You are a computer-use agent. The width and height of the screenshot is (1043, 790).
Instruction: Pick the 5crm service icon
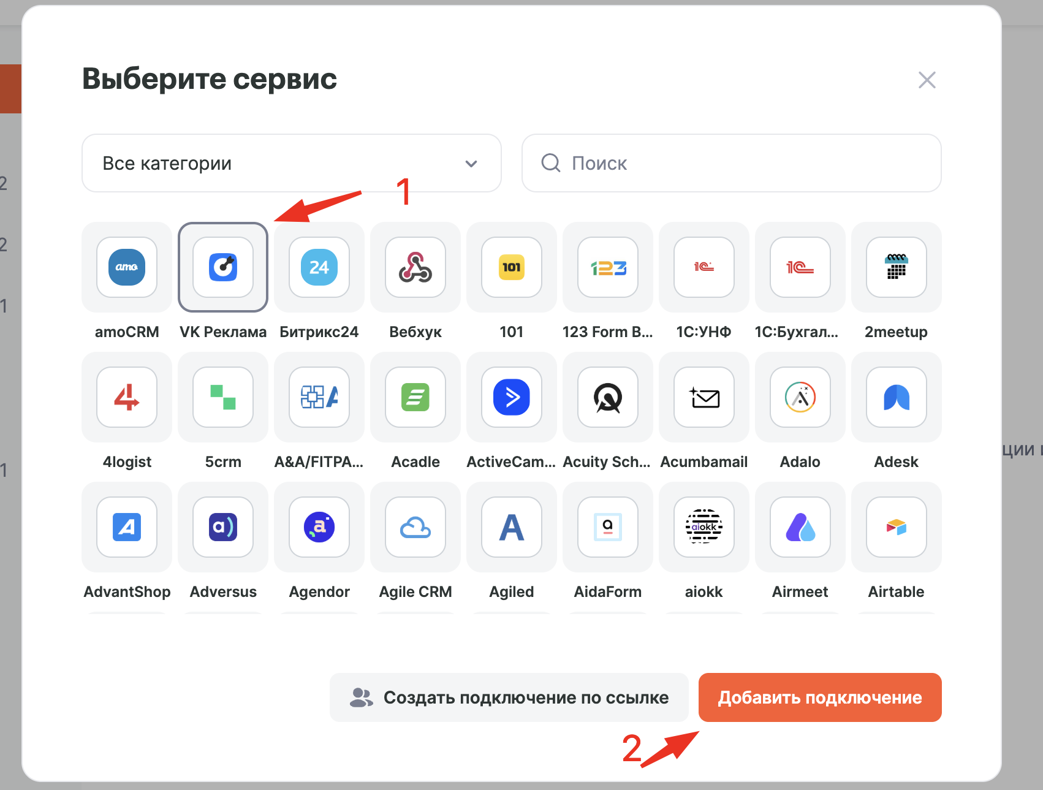pos(223,397)
